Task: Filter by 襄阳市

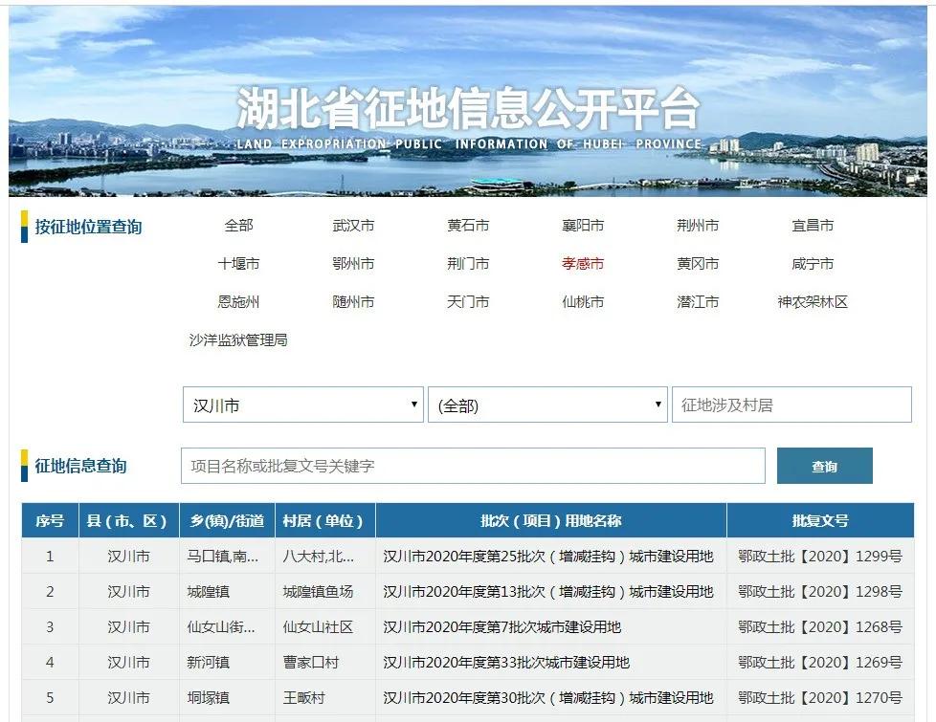Action: click(x=583, y=226)
